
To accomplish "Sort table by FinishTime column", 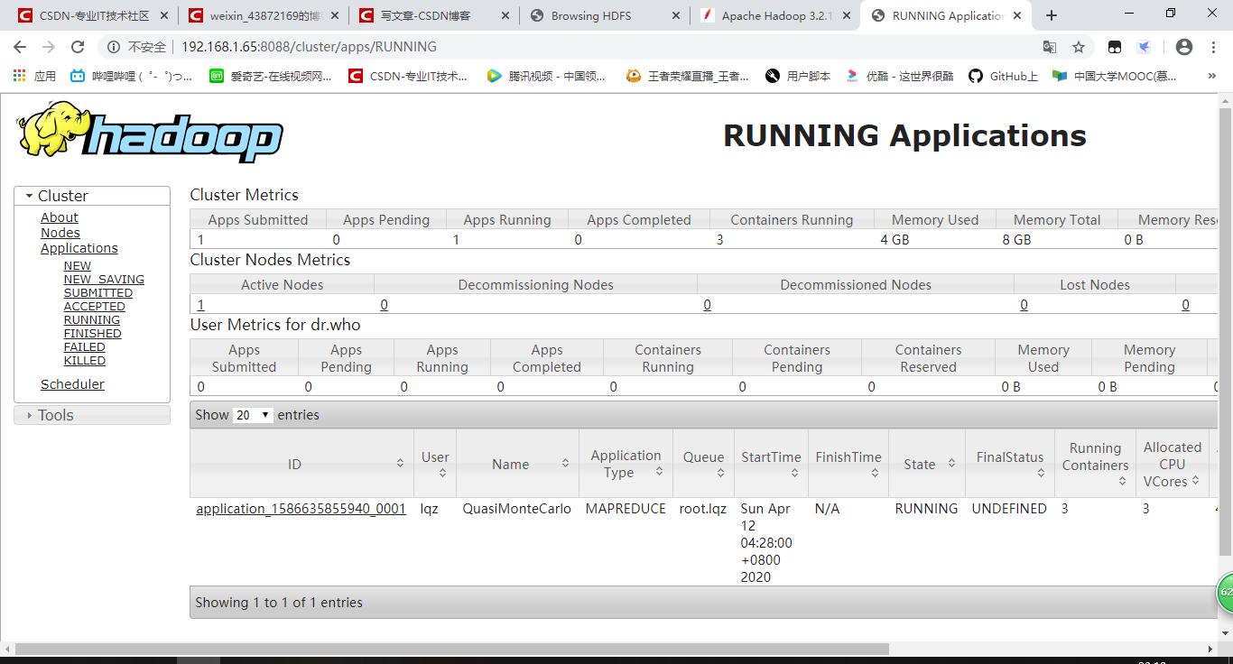I will point(875,473).
